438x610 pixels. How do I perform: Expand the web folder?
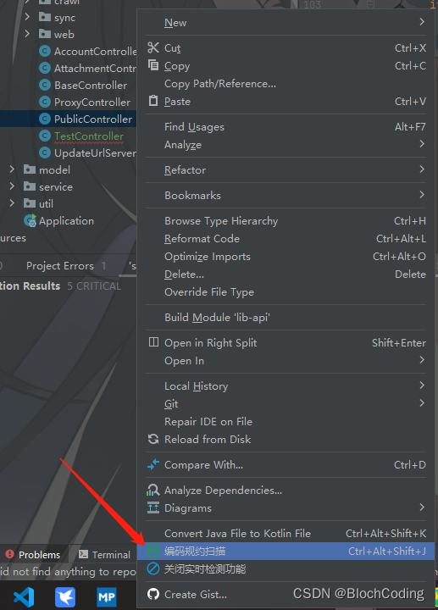click(27, 34)
